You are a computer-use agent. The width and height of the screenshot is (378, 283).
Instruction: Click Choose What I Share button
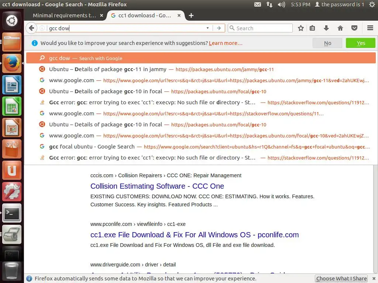[x=341, y=279]
